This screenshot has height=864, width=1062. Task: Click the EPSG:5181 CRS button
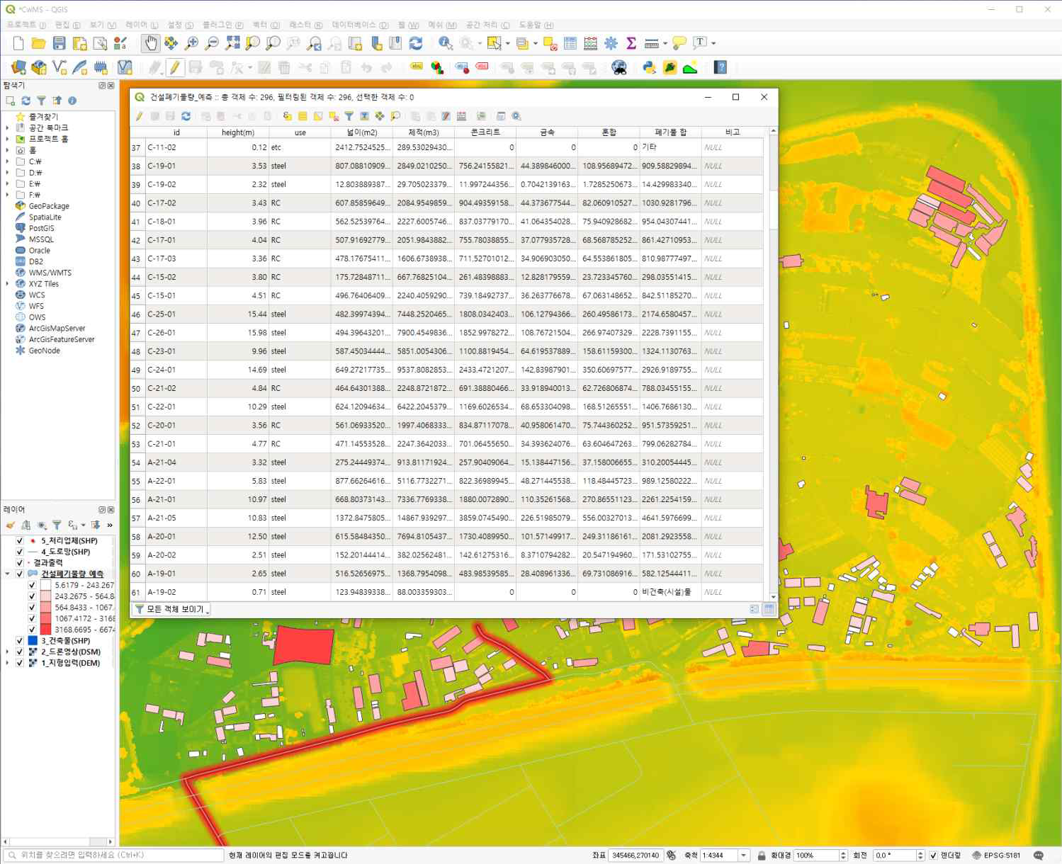point(996,856)
